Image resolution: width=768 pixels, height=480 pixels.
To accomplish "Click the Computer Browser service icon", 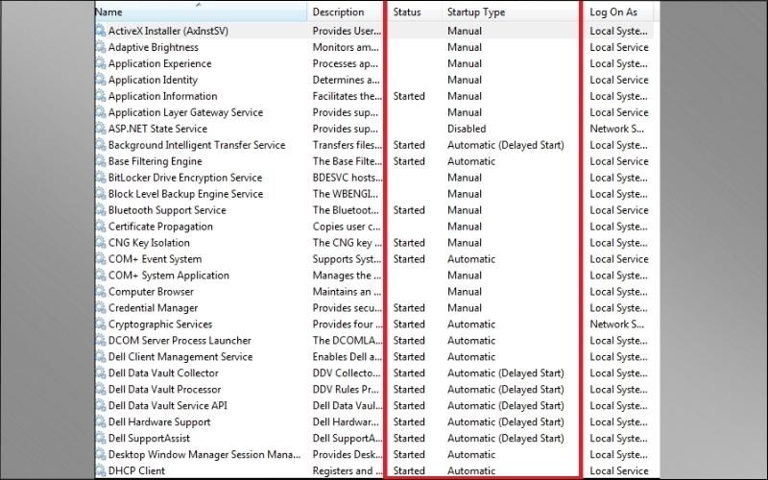I will click(101, 292).
